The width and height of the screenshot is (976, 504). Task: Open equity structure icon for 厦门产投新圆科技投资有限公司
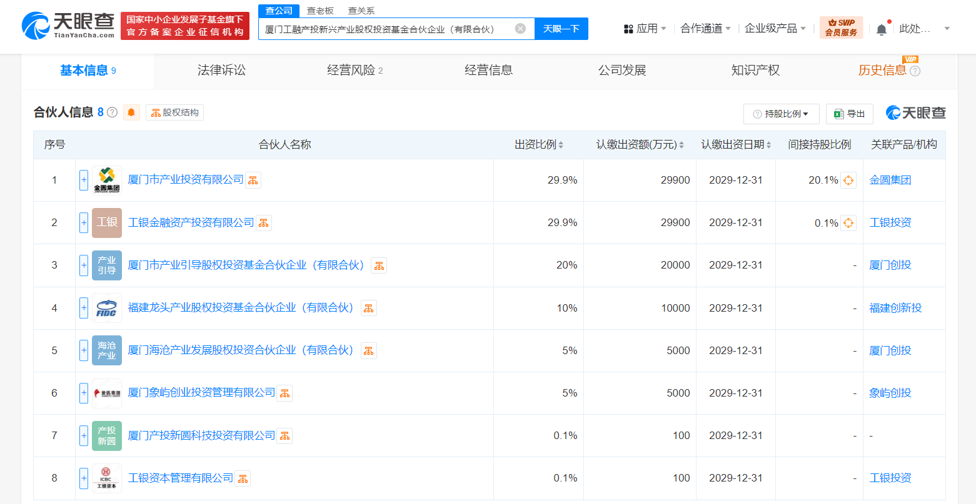[x=285, y=436]
